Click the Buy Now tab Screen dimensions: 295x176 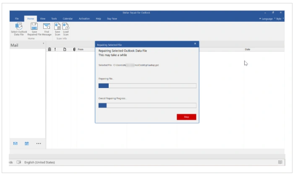pos(112,18)
